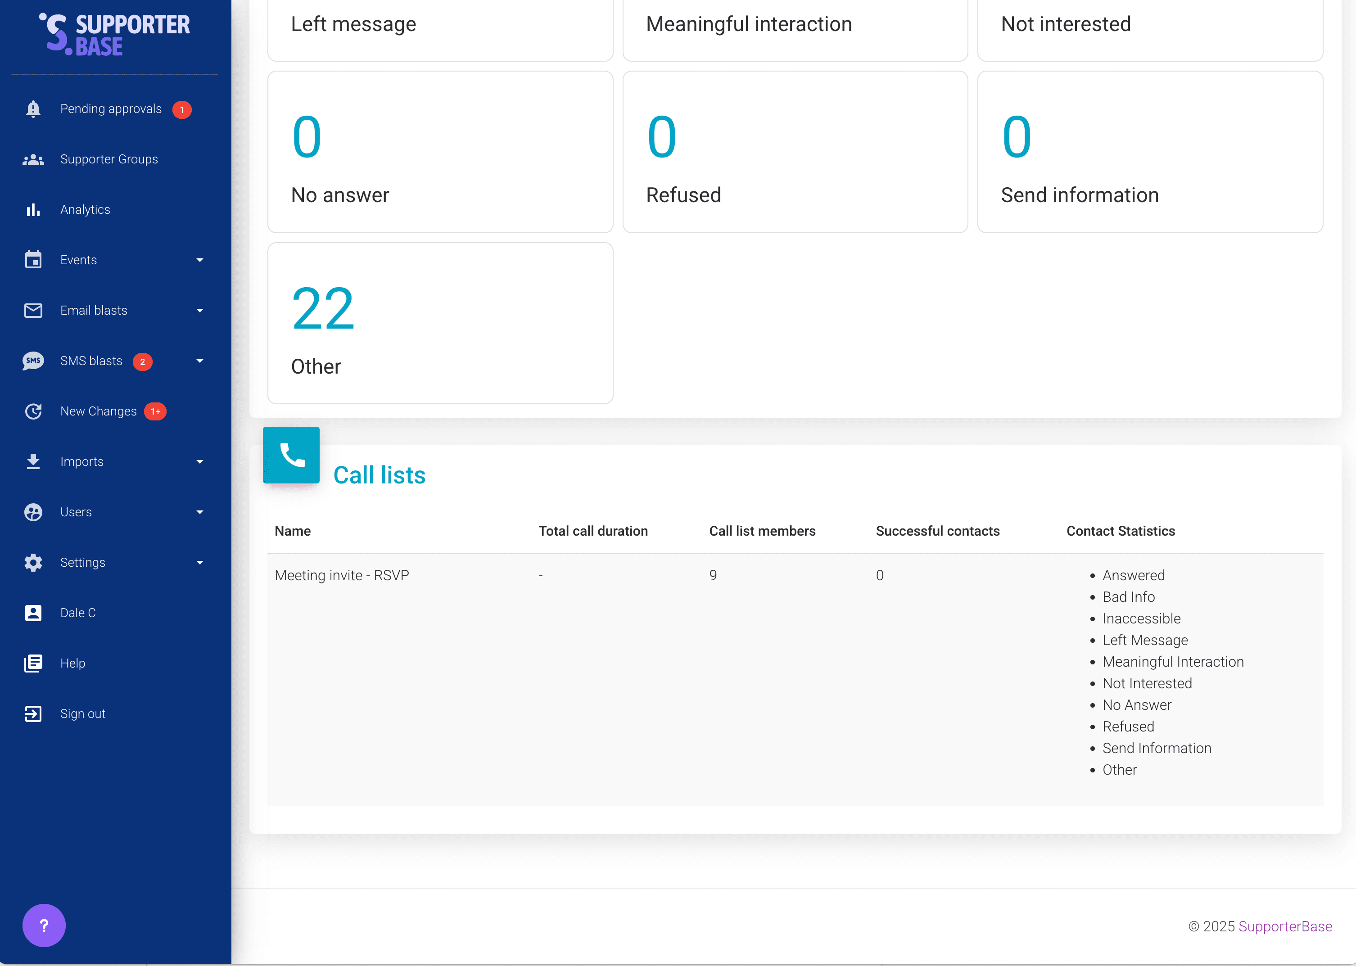Open the SupporterBase footer link
This screenshot has width=1356, height=966.
pos(1284,926)
